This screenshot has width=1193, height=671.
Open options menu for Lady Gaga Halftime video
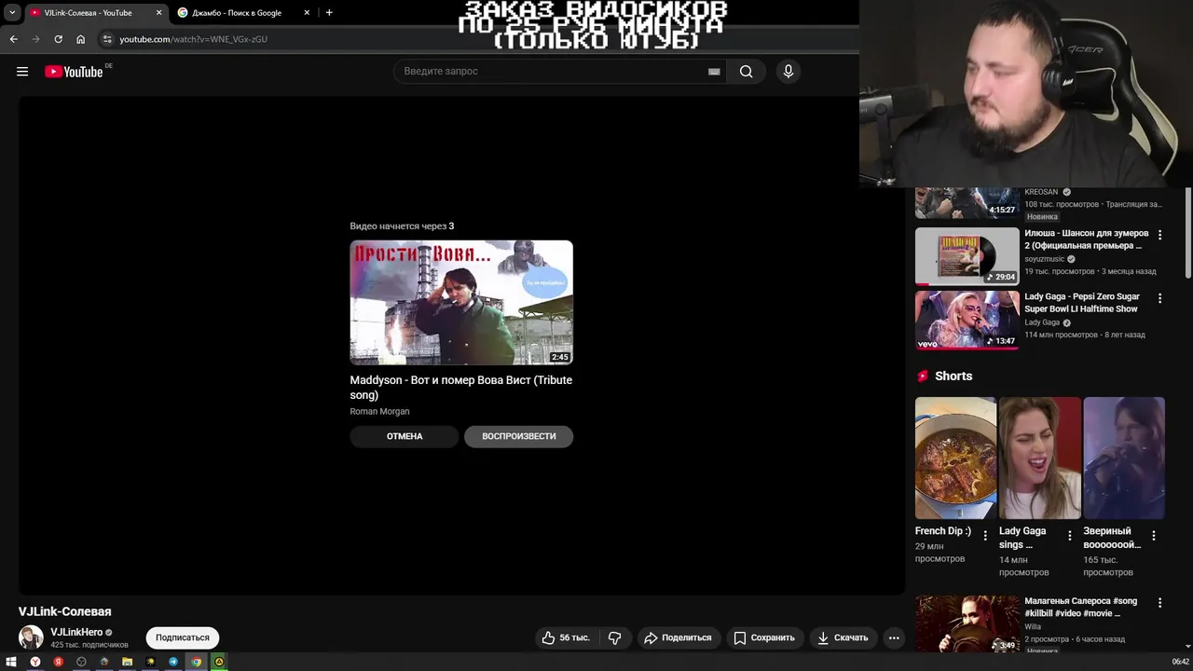pyautogui.click(x=1159, y=298)
